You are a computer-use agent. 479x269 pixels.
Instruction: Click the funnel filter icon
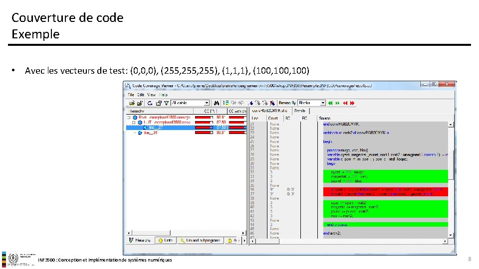pos(167,103)
